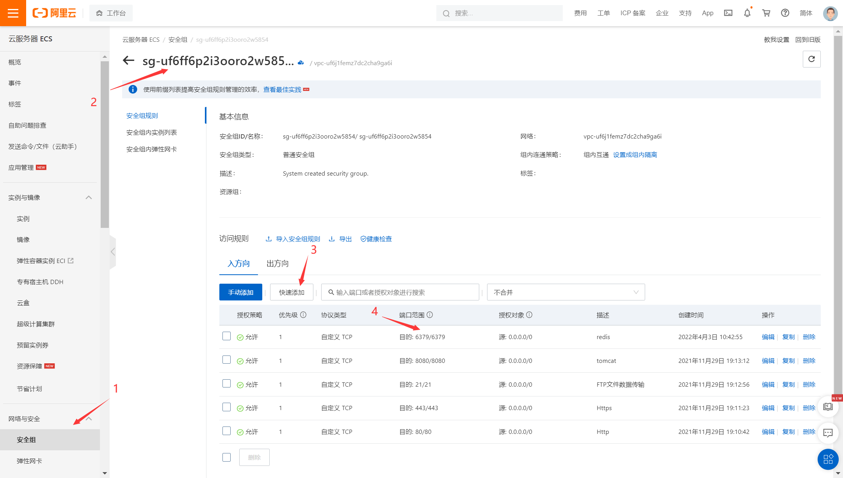The width and height of the screenshot is (843, 478).
Task: Open the shopping cart icon
Action: (766, 13)
